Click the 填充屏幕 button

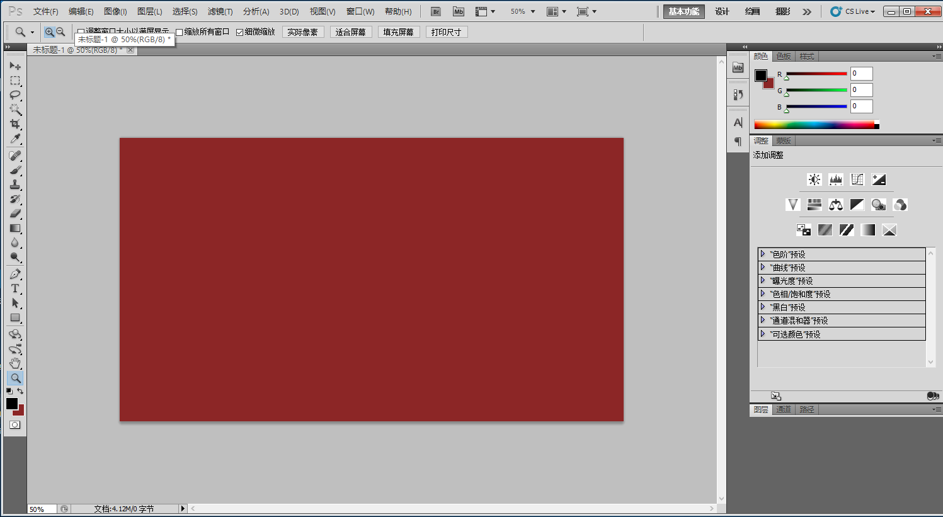398,32
